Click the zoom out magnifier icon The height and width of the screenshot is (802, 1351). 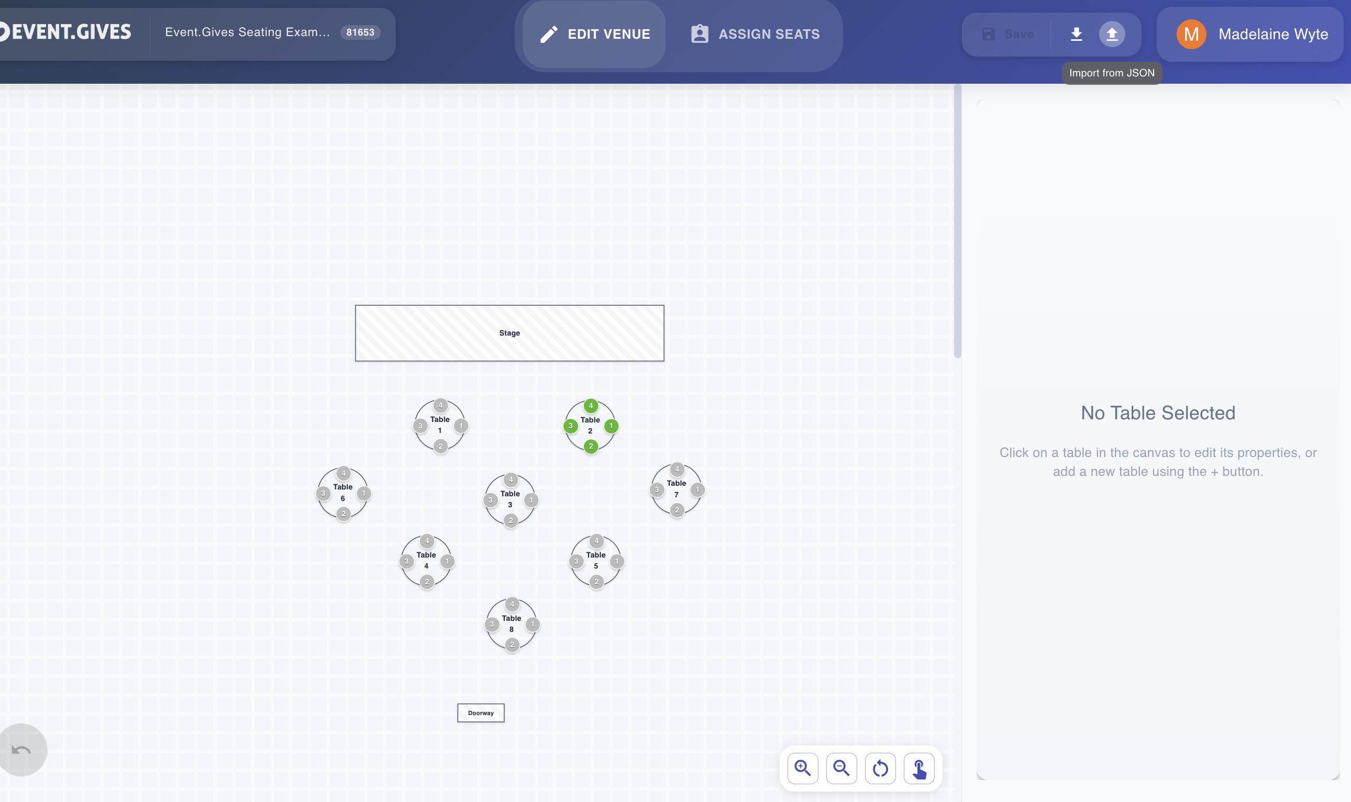[x=841, y=768]
